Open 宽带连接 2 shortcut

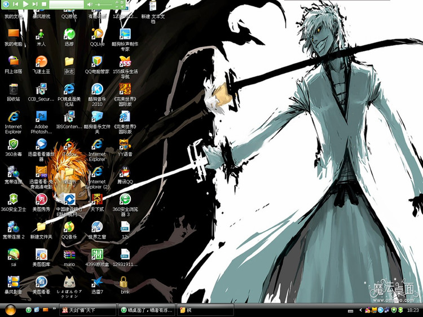pos(13,230)
